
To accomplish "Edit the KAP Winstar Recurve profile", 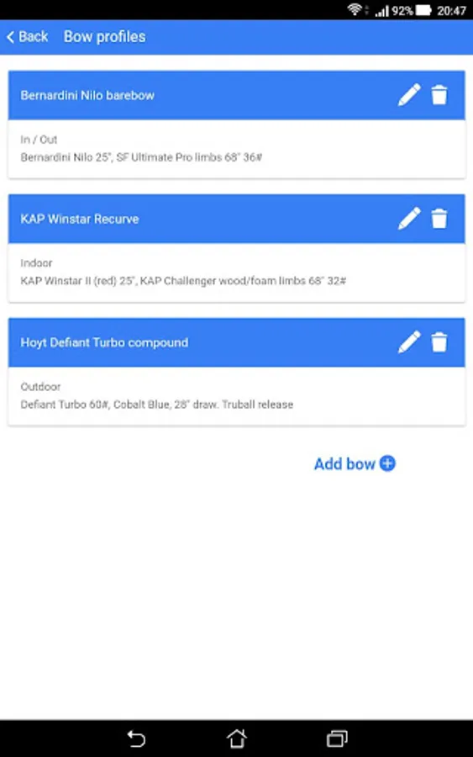I will (409, 218).
